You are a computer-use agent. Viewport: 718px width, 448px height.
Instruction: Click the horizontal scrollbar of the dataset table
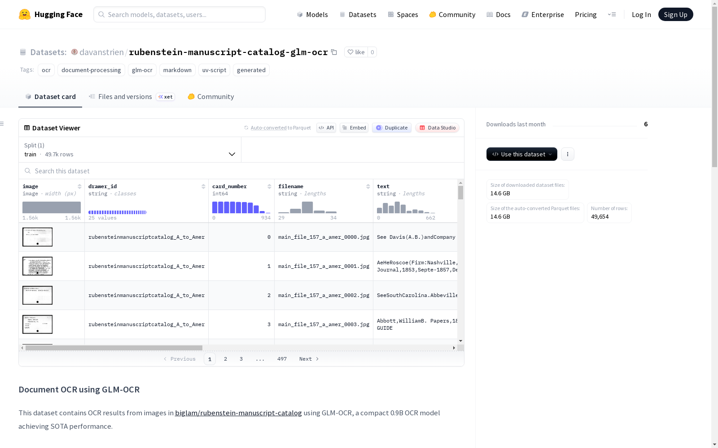pyautogui.click(x=114, y=348)
